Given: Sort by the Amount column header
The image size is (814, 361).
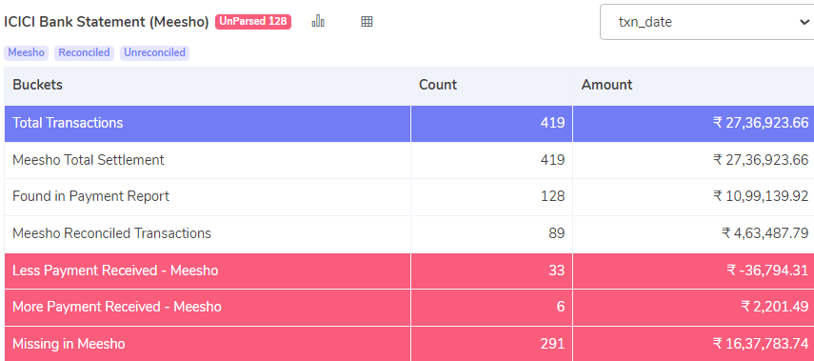Looking at the screenshot, I should pyautogui.click(x=606, y=85).
